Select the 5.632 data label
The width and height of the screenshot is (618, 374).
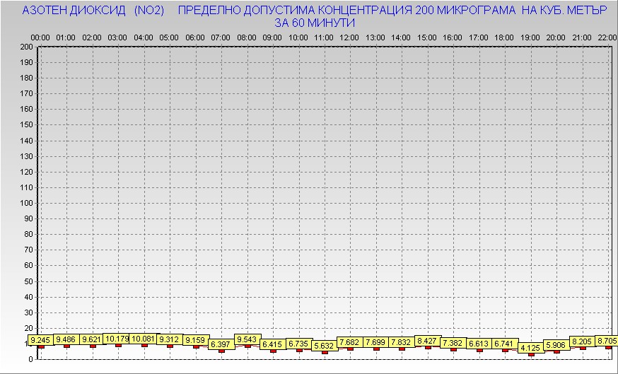click(325, 346)
